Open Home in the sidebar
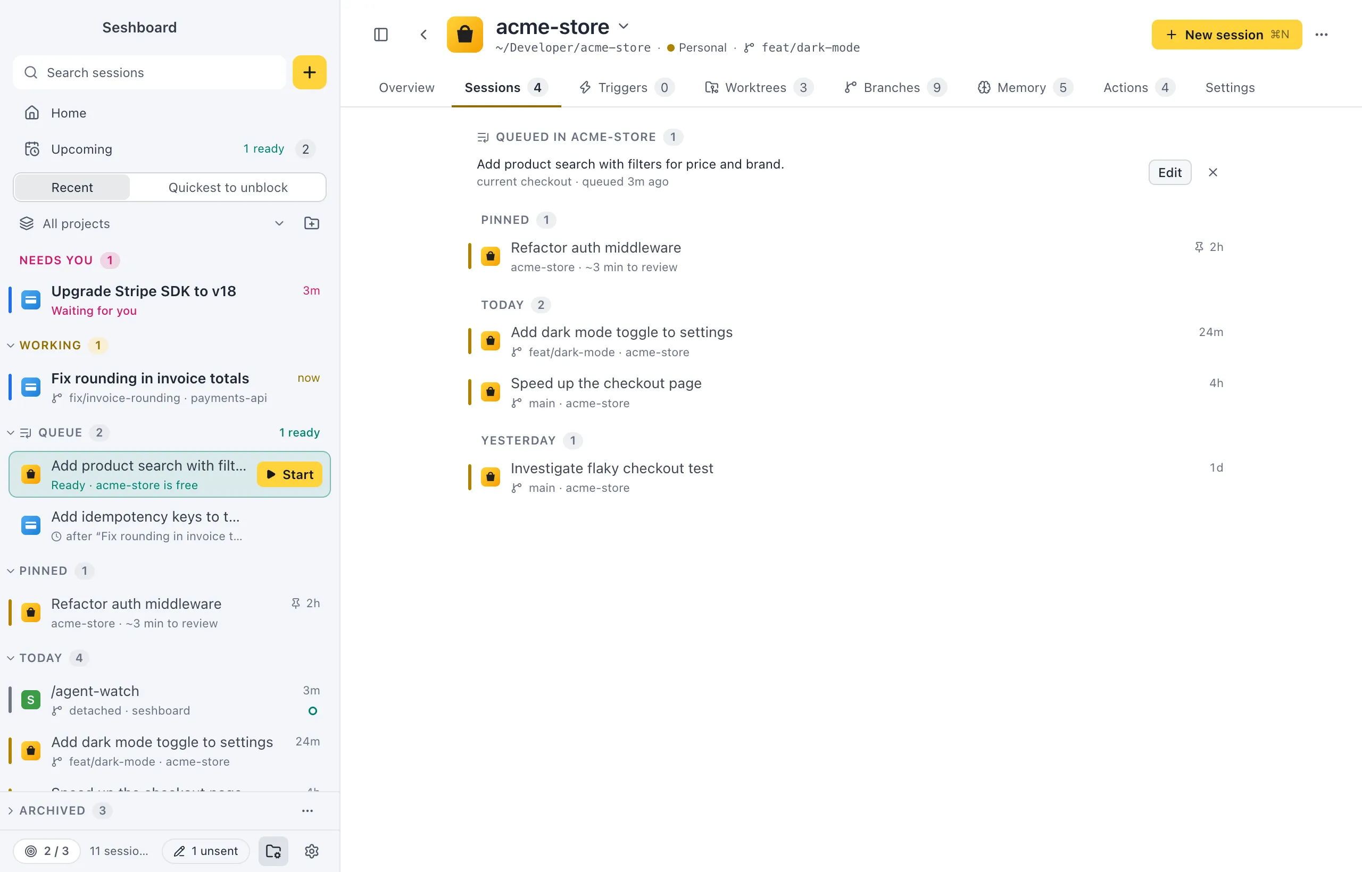1362x872 pixels. (169, 113)
